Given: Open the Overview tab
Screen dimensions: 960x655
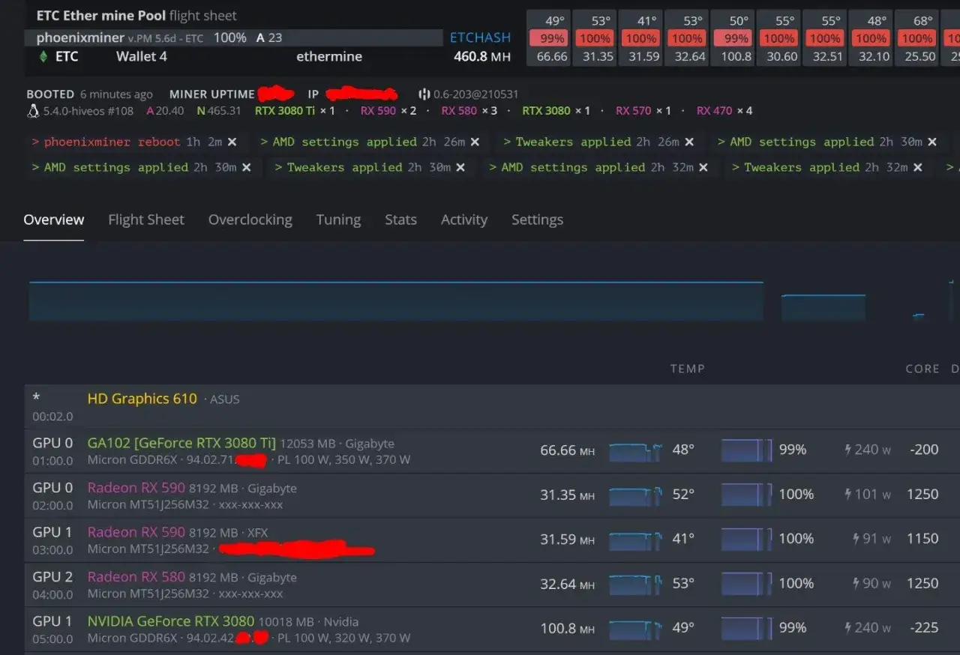Looking at the screenshot, I should [x=54, y=220].
